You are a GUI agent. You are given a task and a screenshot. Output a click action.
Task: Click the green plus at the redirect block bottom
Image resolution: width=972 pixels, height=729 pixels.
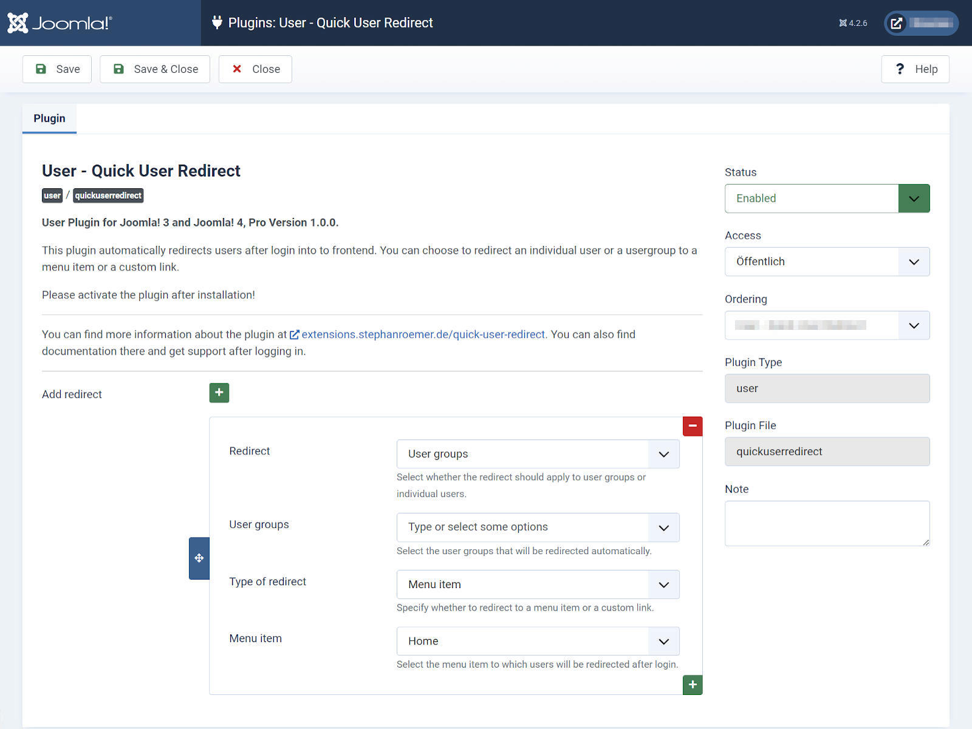(x=692, y=685)
